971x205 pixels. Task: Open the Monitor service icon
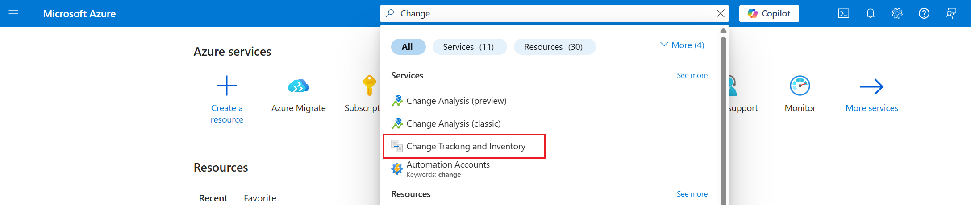click(x=800, y=86)
